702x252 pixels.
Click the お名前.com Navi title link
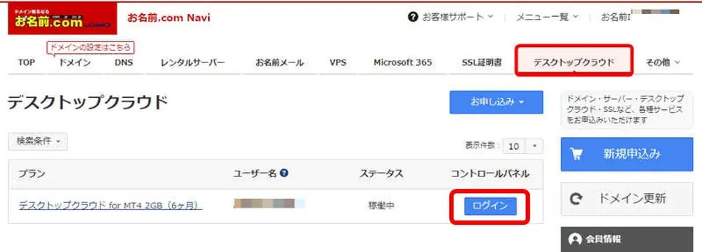pyautogui.click(x=168, y=18)
